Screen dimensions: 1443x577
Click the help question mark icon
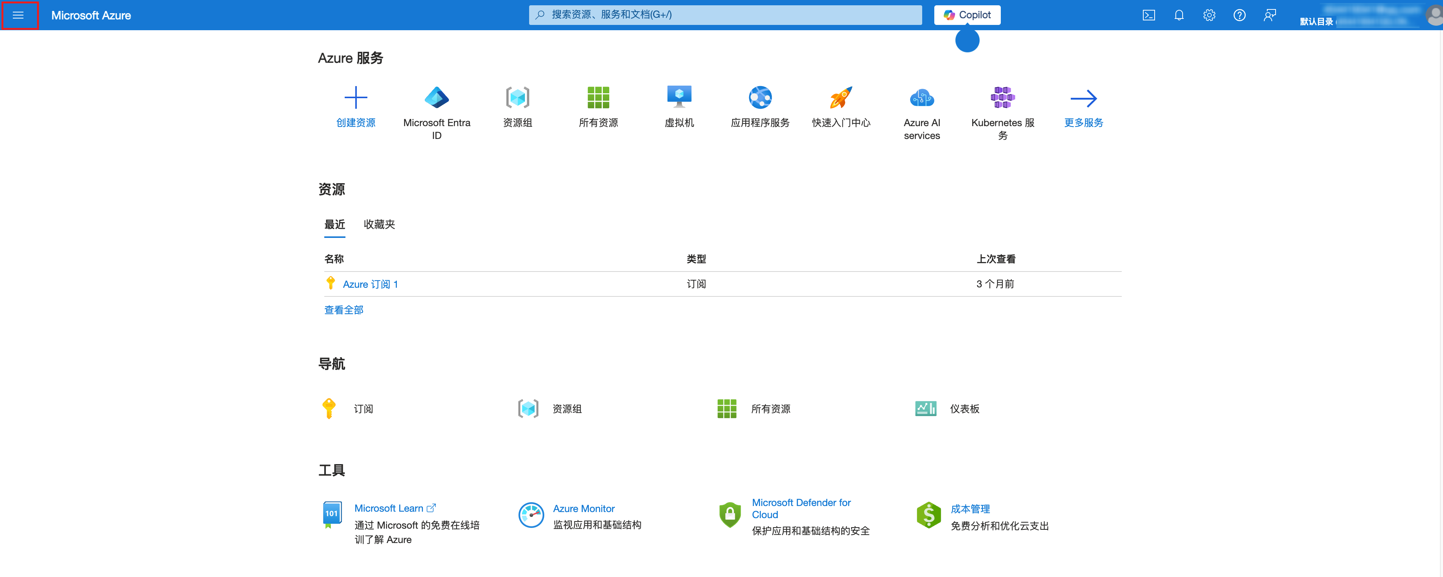1239,15
